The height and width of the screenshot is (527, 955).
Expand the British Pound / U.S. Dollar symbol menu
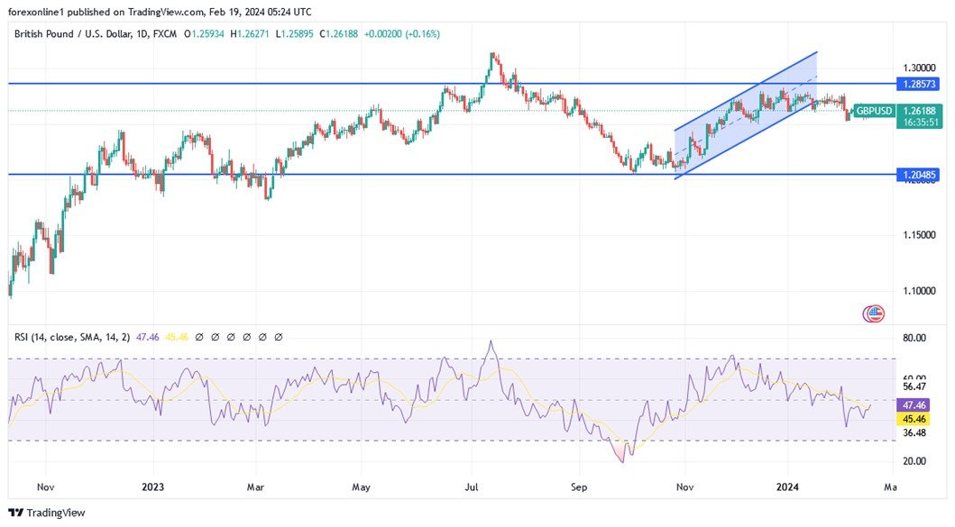(x=72, y=33)
